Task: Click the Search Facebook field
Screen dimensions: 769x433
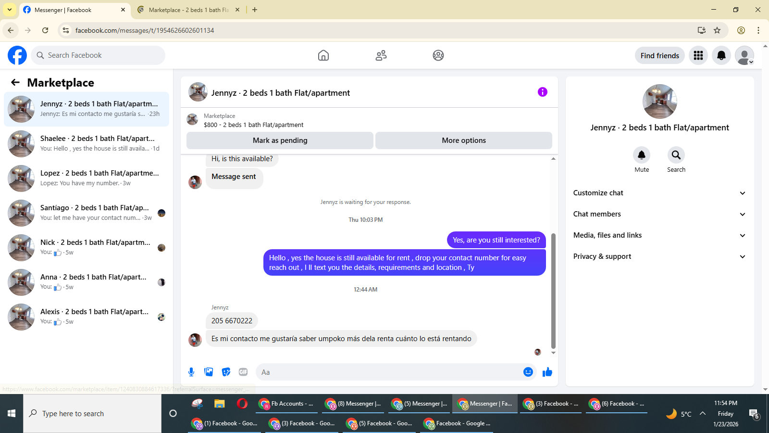Action: pyautogui.click(x=98, y=55)
